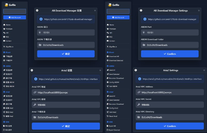207x133 pixels.
Task: Click the Home icon in the English sidebar
Action: click(x=108, y=25)
